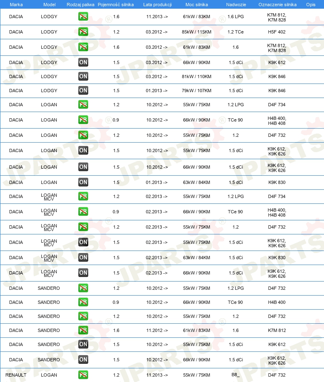Select the 63kW / 84KM cell in Logan MCV row
324x382 pixels.
196,258
